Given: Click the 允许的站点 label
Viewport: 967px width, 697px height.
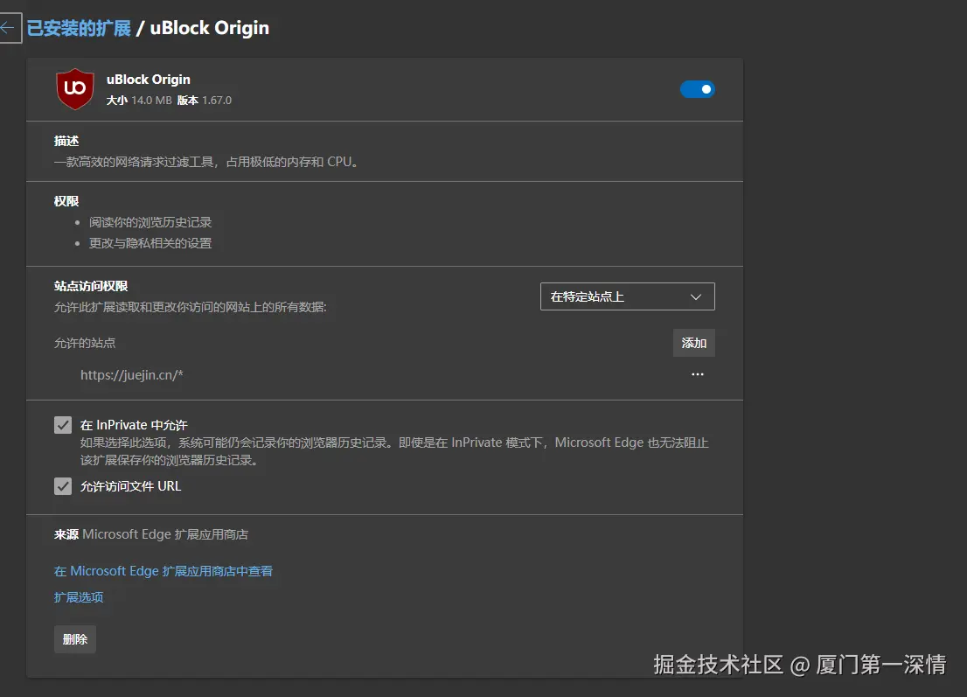Looking at the screenshot, I should [85, 343].
